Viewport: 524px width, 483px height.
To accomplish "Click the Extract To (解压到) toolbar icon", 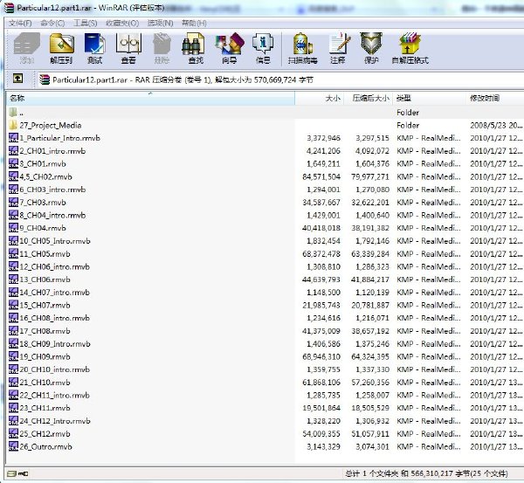I will point(61,48).
